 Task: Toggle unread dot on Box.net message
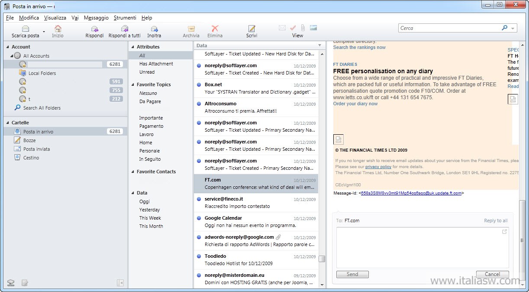click(x=199, y=84)
